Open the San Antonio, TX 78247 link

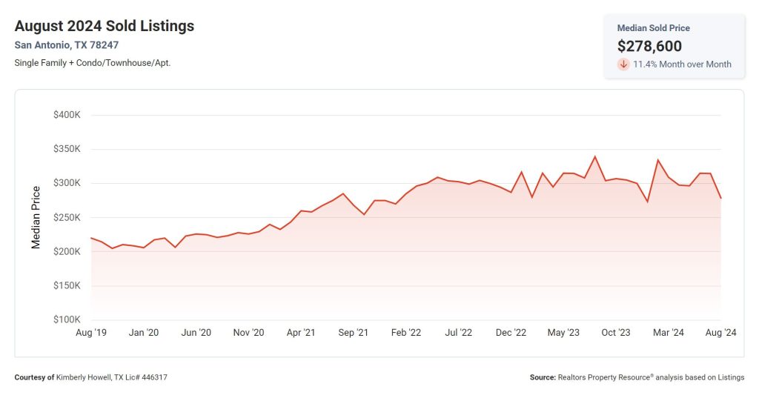pyautogui.click(x=66, y=45)
